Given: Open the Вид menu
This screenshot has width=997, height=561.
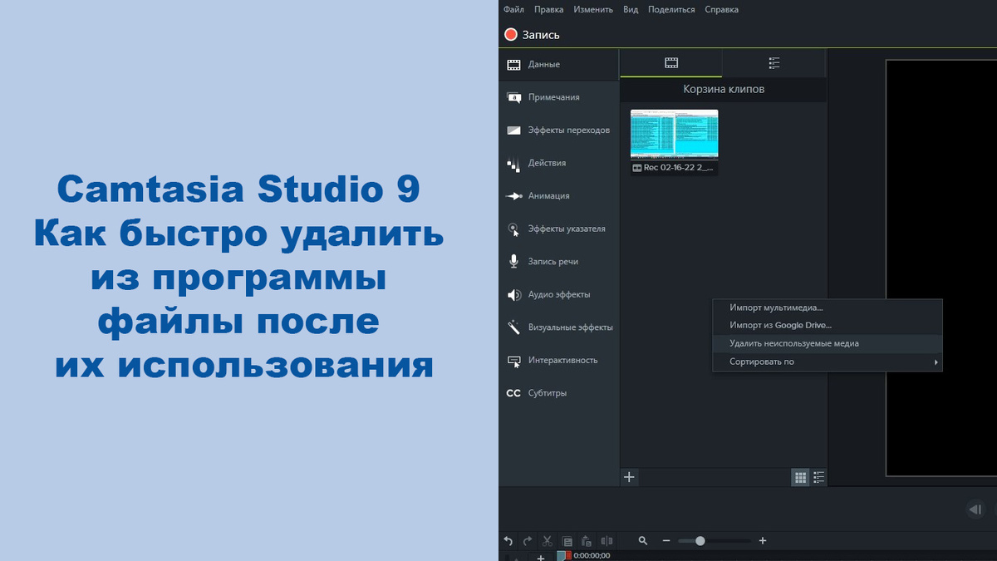Looking at the screenshot, I should (x=631, y=10).
